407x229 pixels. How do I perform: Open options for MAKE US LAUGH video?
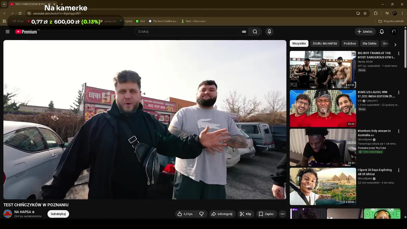coord(398,92)
